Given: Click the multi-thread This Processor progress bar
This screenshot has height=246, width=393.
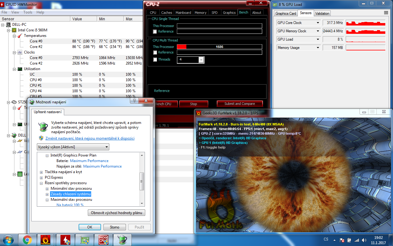Looking at the screenshot, I should pyautogui.click(x=220, y=47).
